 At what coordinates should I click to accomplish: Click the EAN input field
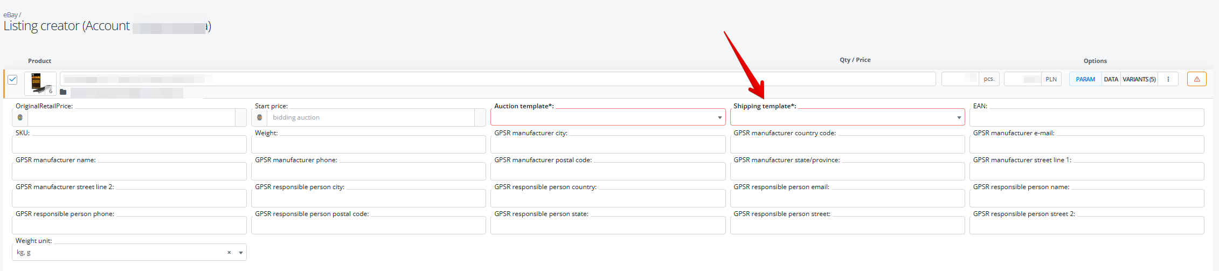click(x=1086, y=117)
